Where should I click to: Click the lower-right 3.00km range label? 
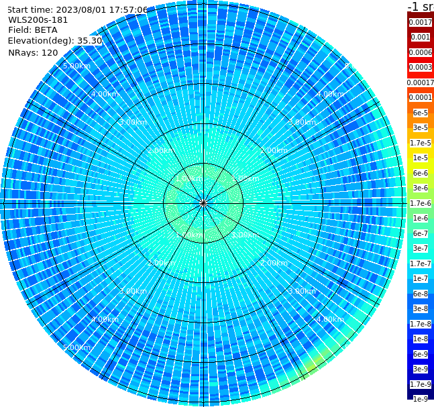tap(302, 291)
